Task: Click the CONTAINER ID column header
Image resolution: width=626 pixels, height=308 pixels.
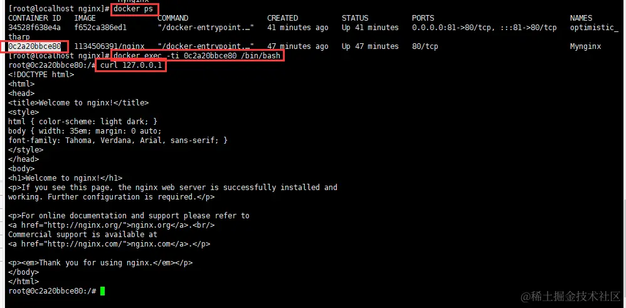Action: (x=34, y=18)
